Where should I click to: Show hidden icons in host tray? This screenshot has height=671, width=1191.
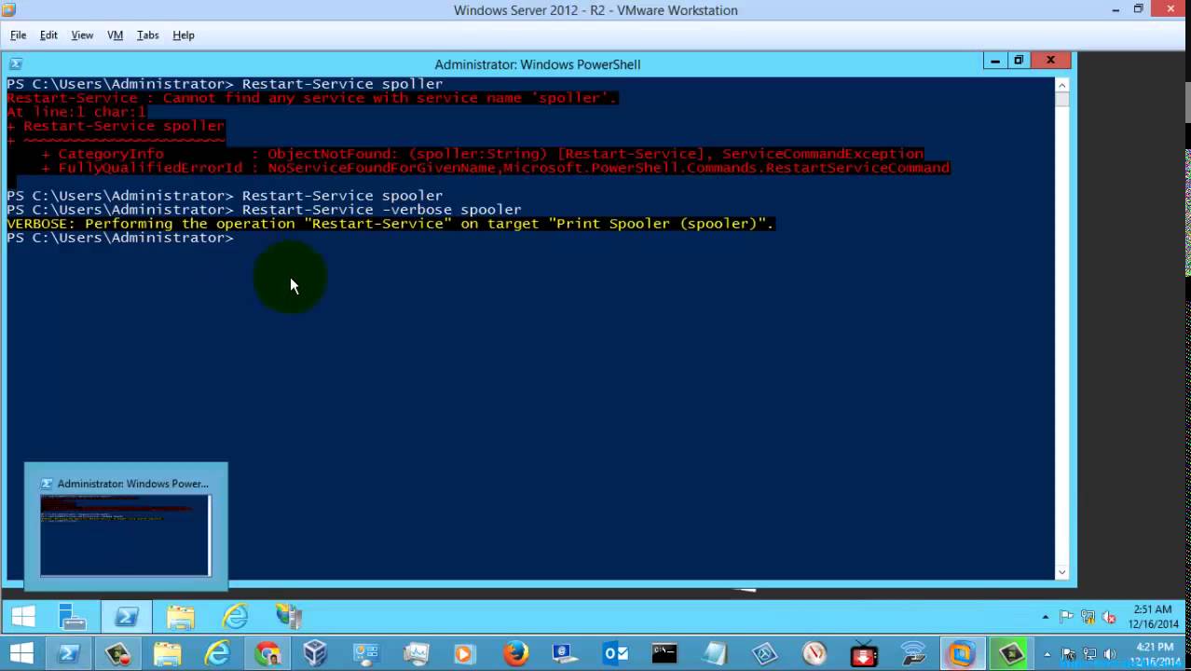tap(1047, 654)
